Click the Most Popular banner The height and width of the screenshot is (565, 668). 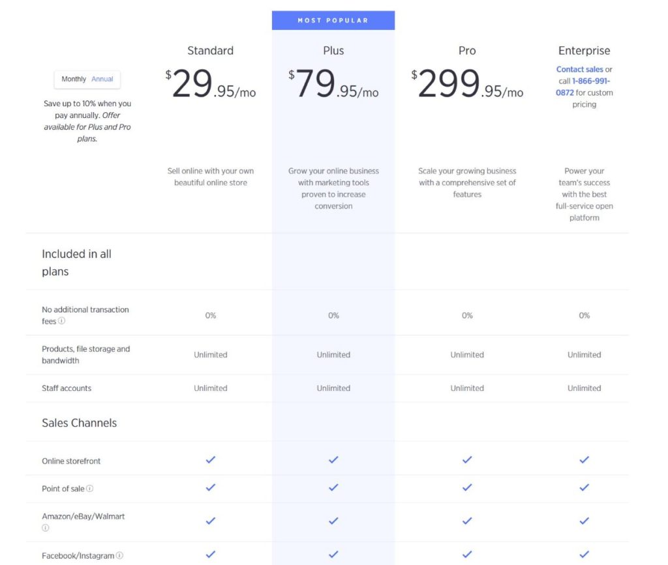click(x=333, y=20)
